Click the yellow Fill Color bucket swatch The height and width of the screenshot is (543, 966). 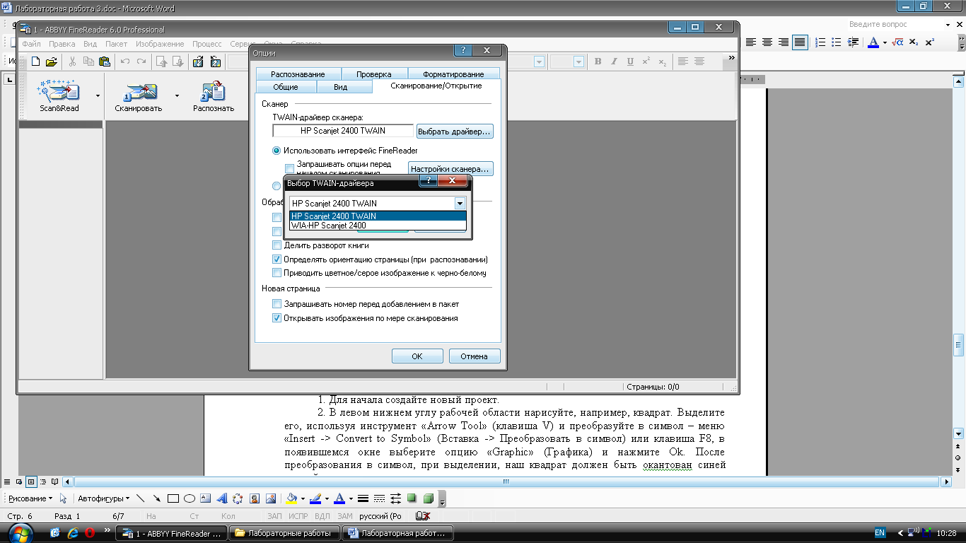(291, 498)
